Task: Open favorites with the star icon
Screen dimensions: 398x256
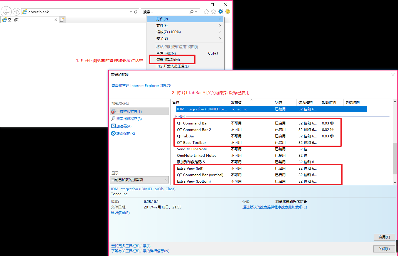Action: click(213, 11)
